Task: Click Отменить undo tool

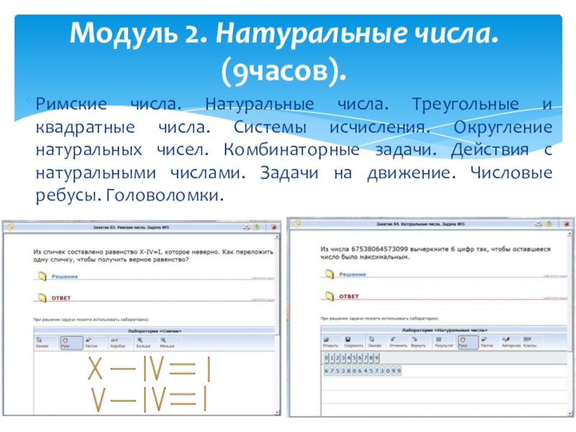Action: pos(398,342)
